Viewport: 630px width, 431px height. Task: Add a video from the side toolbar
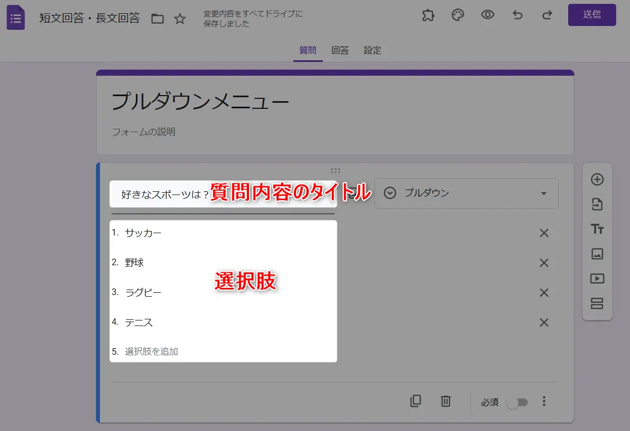(x=597, y=278)
